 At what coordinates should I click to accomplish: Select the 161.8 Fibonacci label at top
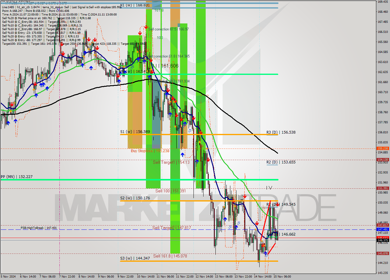[159, 10]
